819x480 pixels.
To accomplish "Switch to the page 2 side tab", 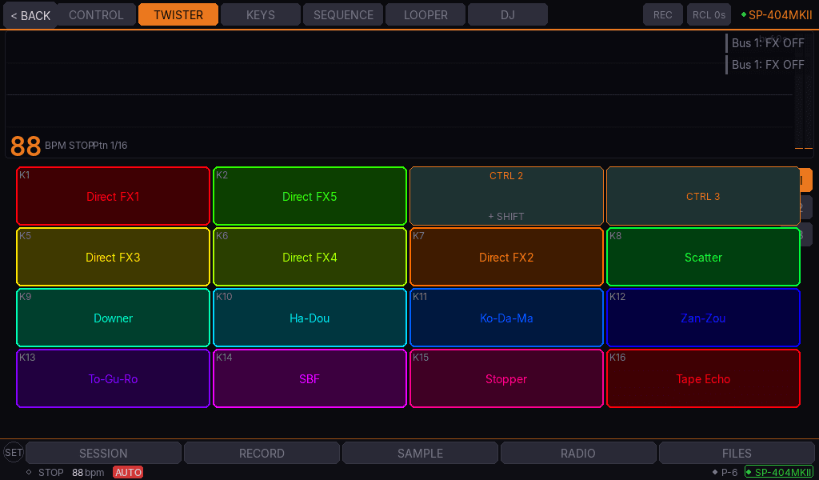I will point(806,207).
